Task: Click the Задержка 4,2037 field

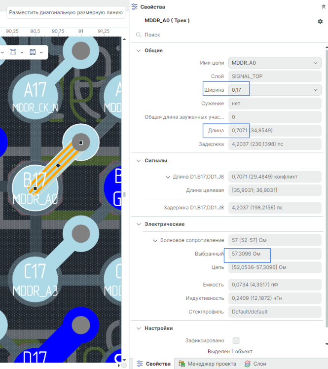Action: coord(275,144)
